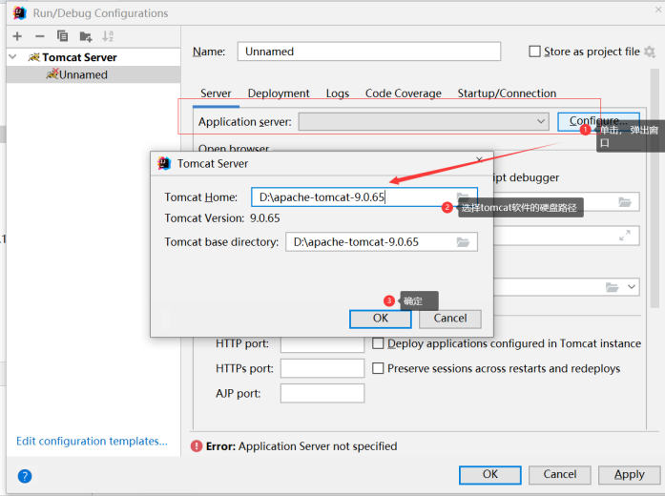The width and height of the screenshot is (665, 496).
Task: Click the AJP port input field
Action: click(x=322, y=393)
